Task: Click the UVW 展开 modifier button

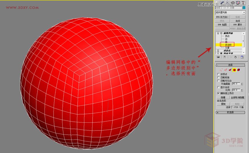Action: tap(238, 25)
